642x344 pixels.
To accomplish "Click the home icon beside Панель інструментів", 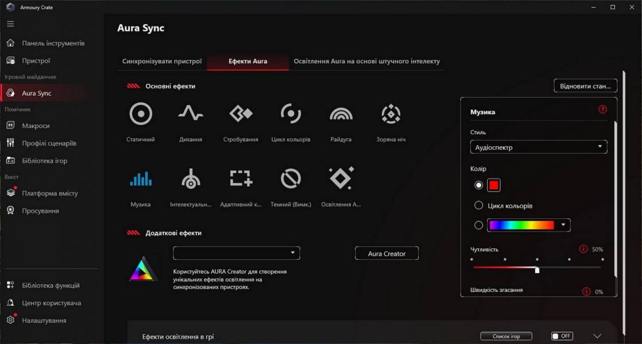I will click(11, 43).
